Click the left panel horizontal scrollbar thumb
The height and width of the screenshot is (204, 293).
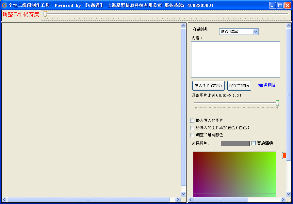point(88,199)
